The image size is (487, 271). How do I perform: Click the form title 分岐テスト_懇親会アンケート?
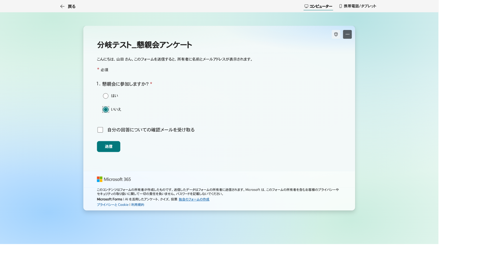click(145, 45)
